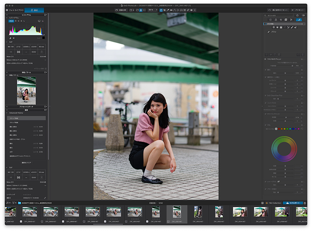Collapse the Advanced History section

coord(7,113)
